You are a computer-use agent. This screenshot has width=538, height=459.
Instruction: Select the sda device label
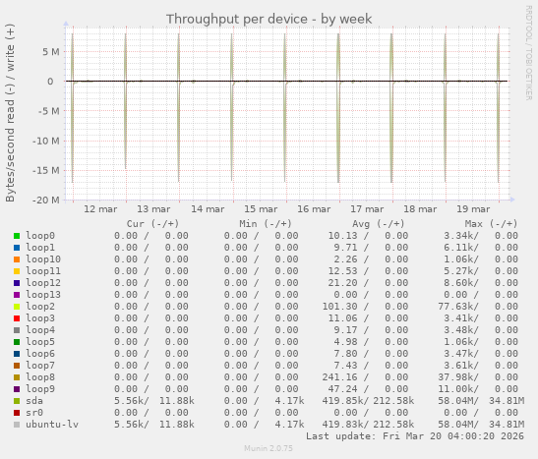pos(34,401)
